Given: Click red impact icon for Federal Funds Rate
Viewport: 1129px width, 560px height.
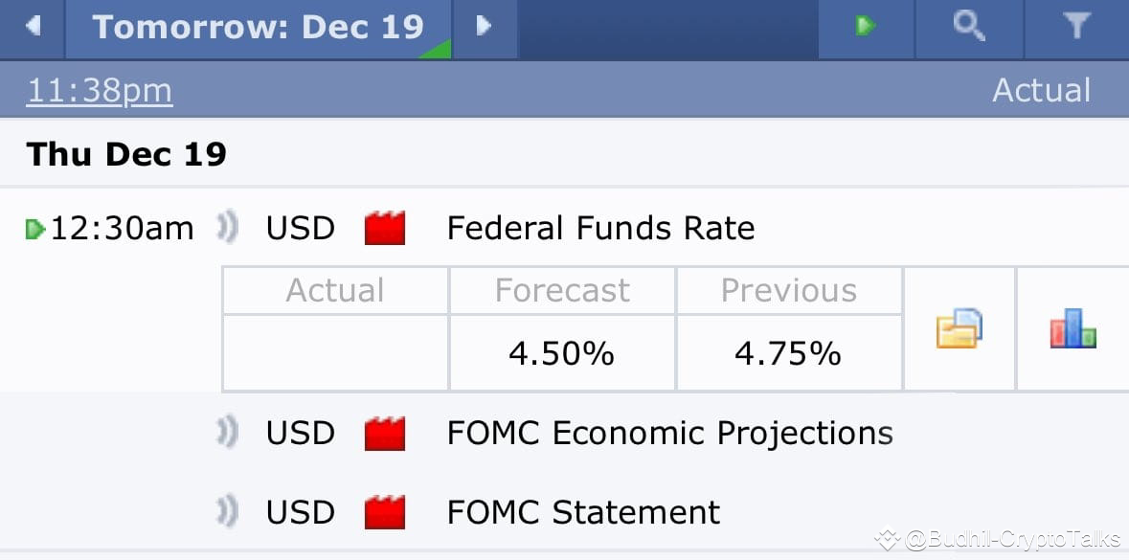Looking at the screenshot, I should (x=385, y=229).
